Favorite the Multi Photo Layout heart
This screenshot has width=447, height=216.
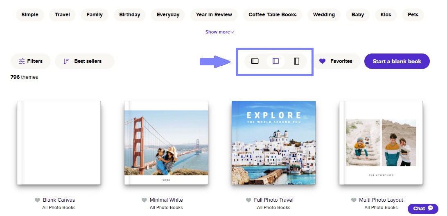pyautogui.click(x=354, y=200)
